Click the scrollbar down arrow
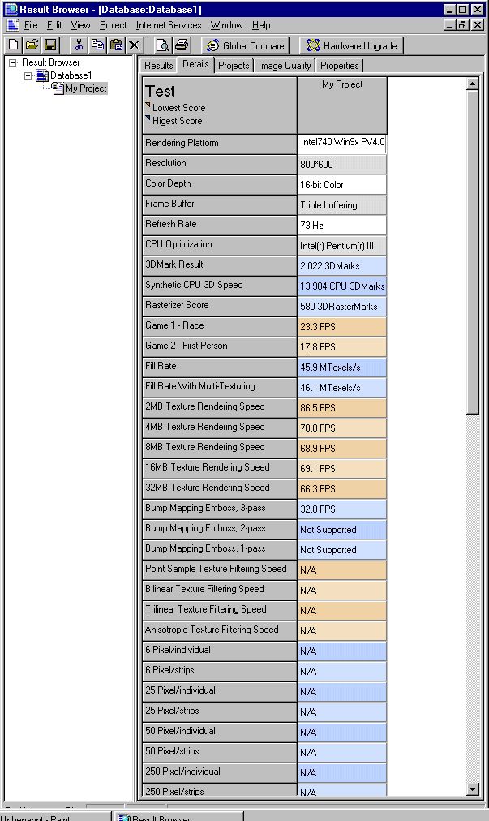 (472, 789)
